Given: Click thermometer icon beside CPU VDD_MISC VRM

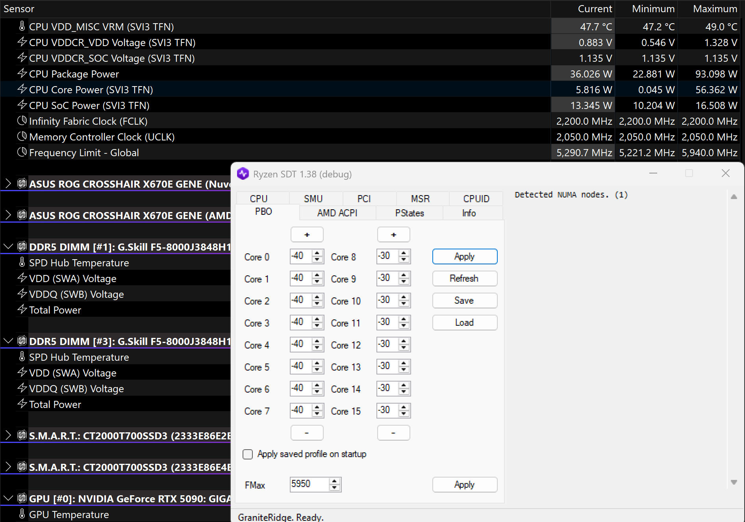Looking at the screenshot, I should point(22,26).
